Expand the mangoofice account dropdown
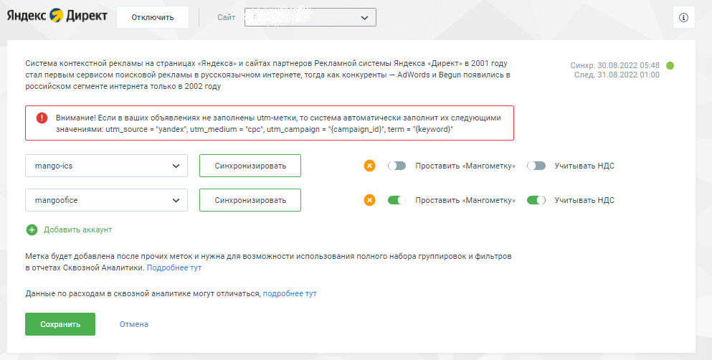 106,200
